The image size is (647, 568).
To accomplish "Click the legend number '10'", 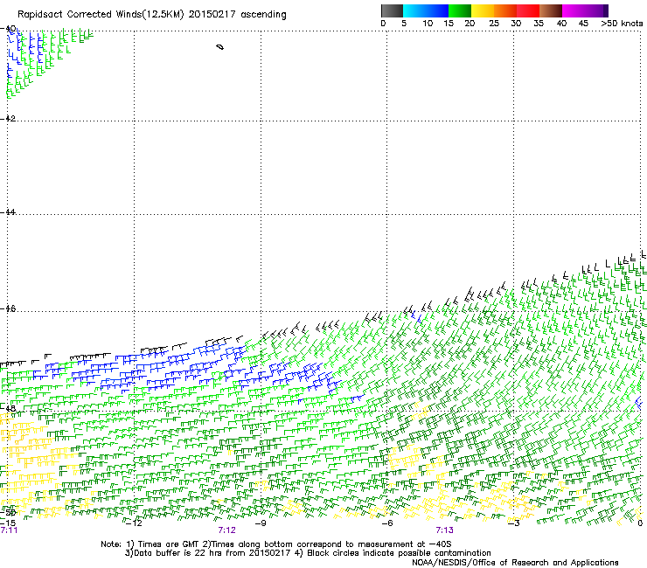I will [x=428, y=24].
